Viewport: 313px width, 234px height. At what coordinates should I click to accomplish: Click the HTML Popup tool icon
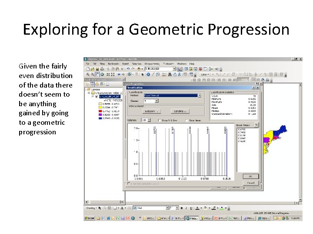point(158,75)
